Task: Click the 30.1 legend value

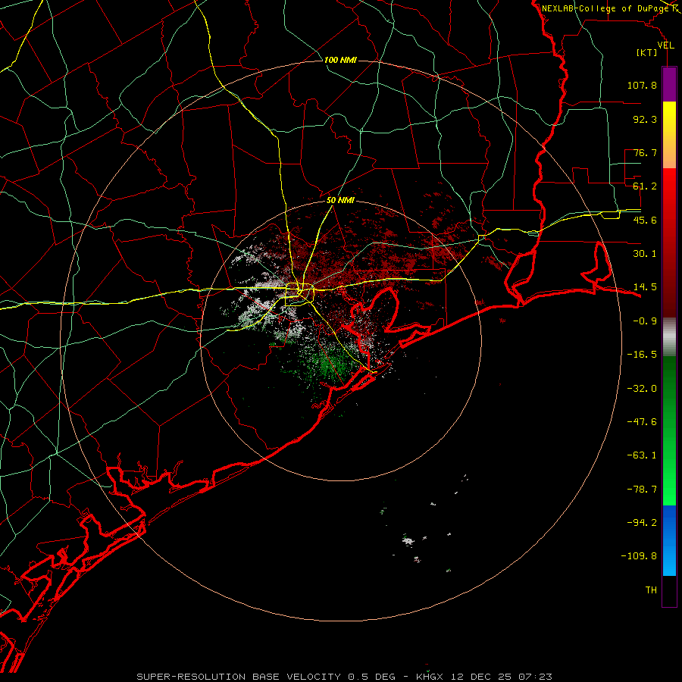Action: click(x=645, y=254)
